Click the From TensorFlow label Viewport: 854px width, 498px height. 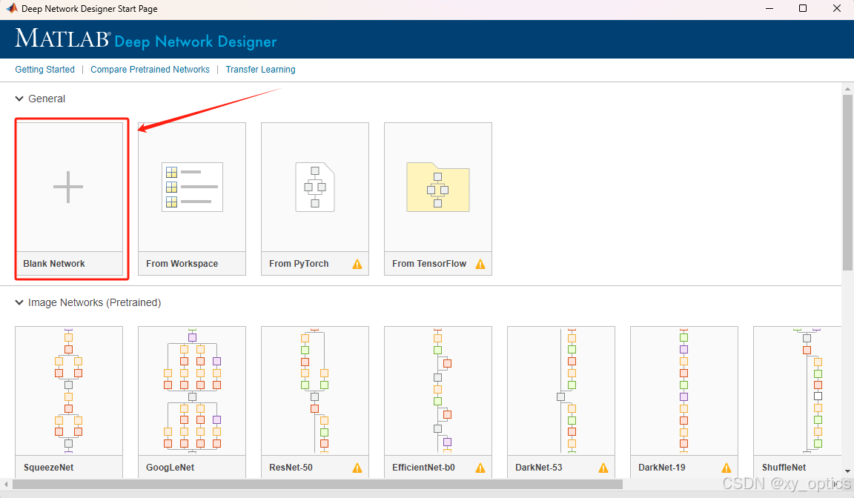click(429, 263)
